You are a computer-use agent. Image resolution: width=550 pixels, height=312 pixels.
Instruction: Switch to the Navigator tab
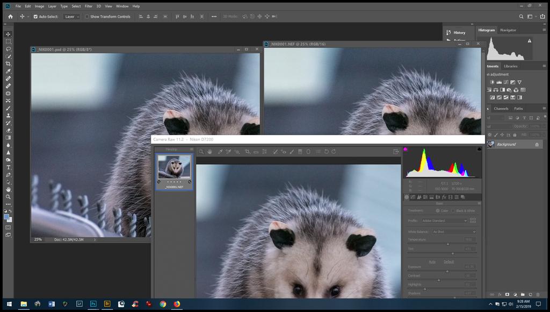tap(508, 30)
